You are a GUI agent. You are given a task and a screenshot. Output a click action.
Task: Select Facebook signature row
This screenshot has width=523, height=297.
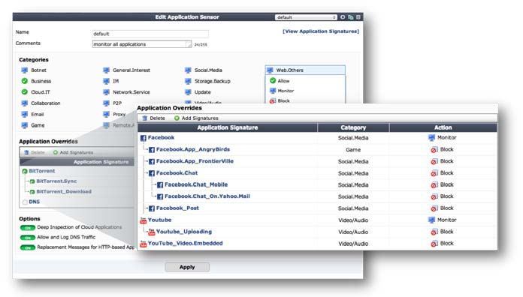(x=317, y=137)
